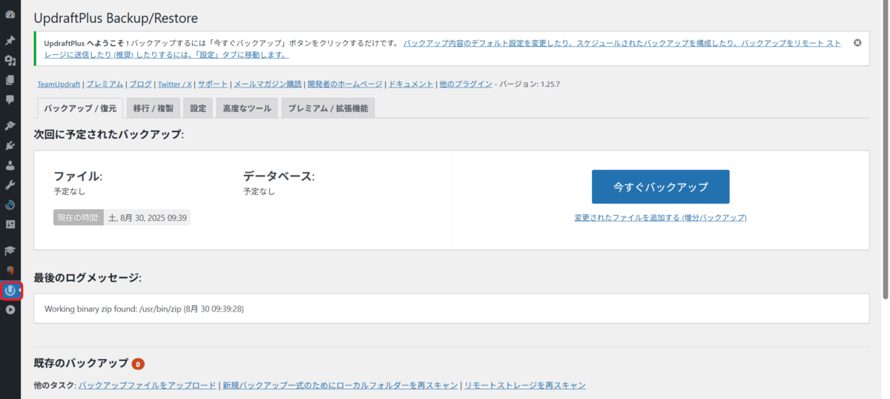This screenshot has width=890, height=399.
Task: Open the Users person icon
Action: click(10, 165)
